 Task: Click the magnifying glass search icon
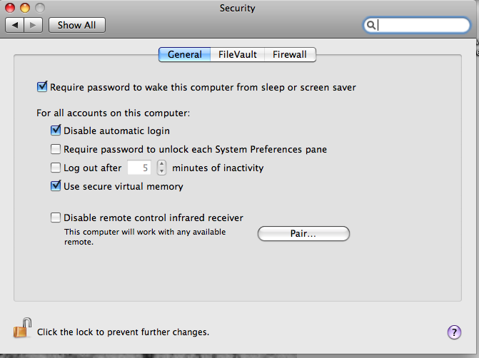pos(371,25)
